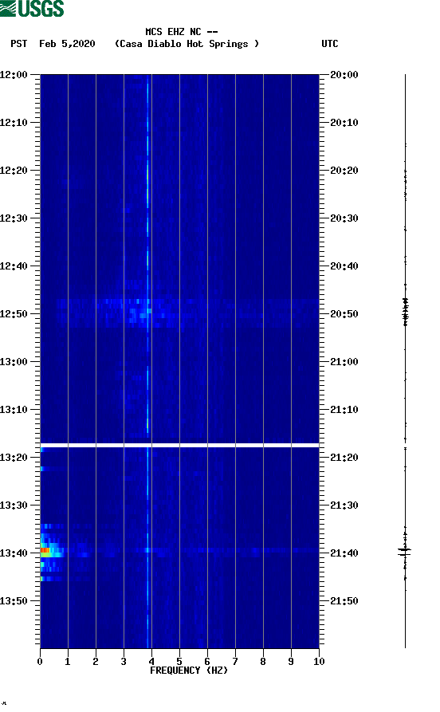440x712 pixels.
Task: Click the 21:20 UTC time label
Action: pyautogui.click(x=344, y=458)
